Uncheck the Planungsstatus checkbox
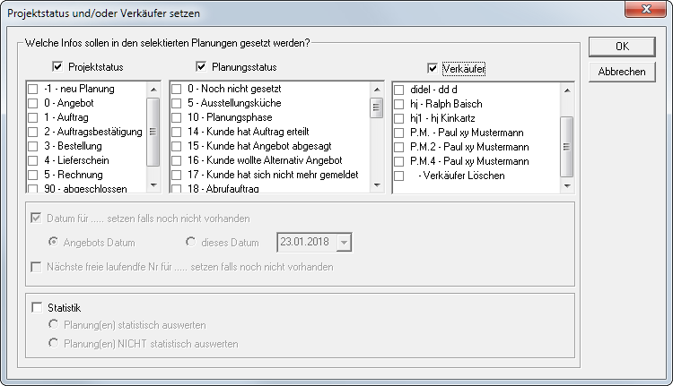This screenshot has width=673, height=386. [201, 67]
